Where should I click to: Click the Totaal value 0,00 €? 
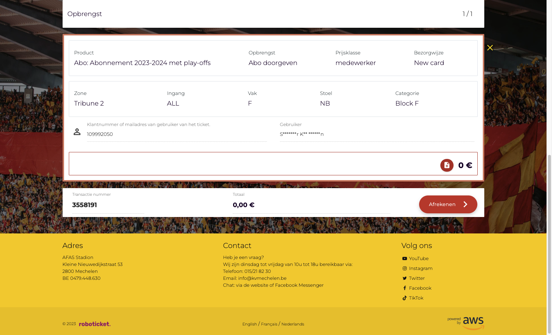(x=244, y=205)
